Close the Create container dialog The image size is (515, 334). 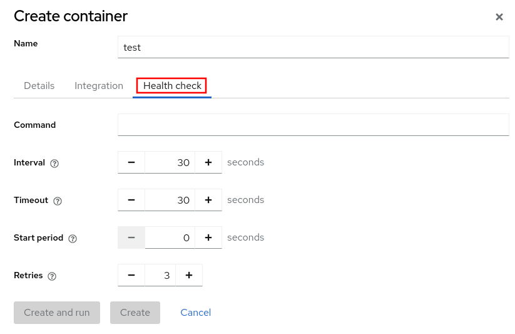click(x=499, y=17)
